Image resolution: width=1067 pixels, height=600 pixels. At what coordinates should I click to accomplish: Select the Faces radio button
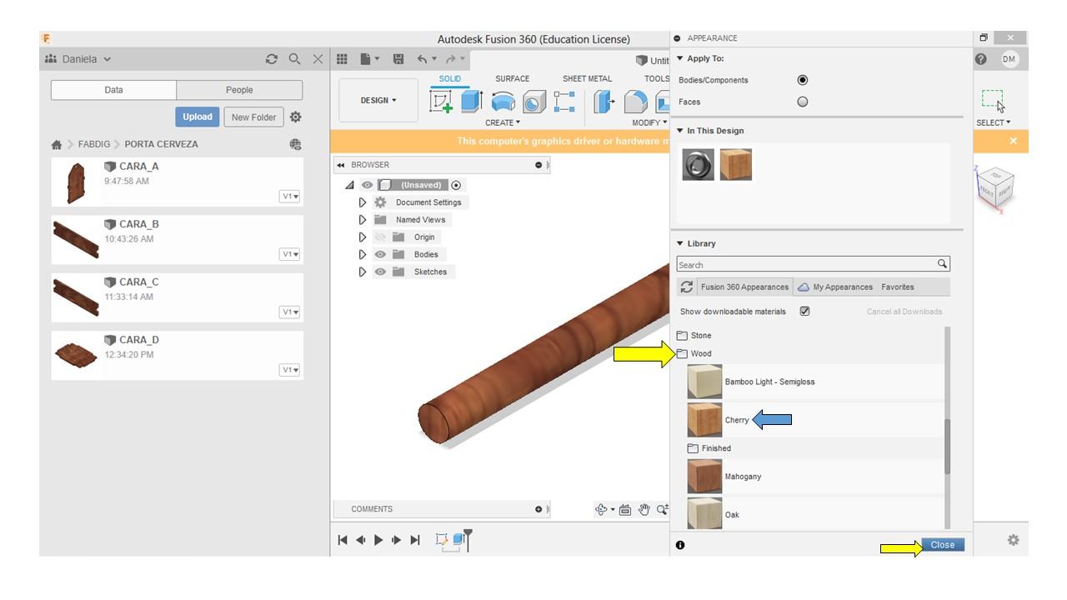point(803,102)
